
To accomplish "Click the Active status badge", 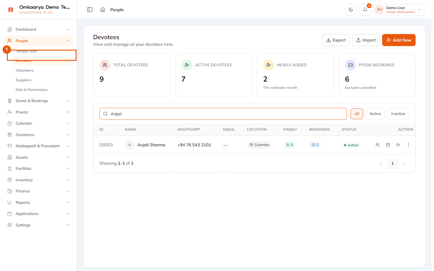I will coord(351,145).
